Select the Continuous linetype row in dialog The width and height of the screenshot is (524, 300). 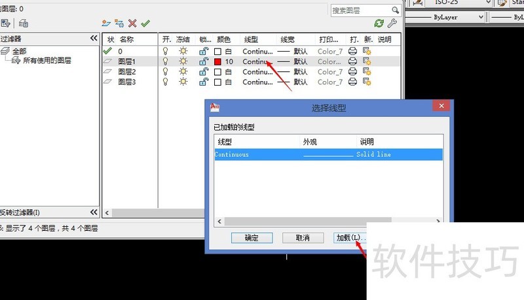pos(329,154)
